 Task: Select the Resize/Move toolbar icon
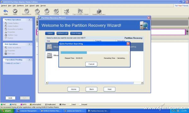click(x=26, y=11)
